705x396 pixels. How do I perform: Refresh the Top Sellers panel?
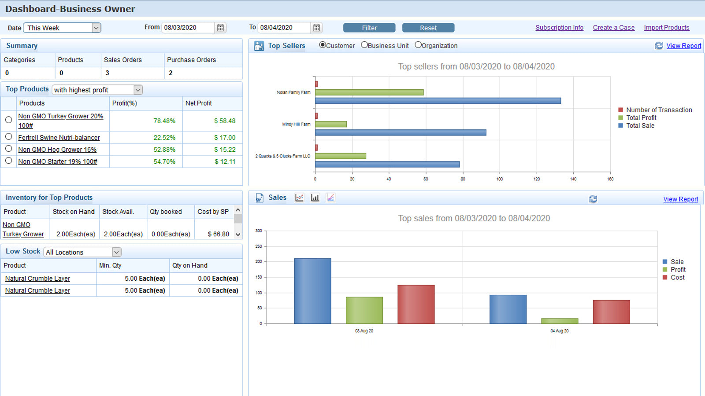659,46
